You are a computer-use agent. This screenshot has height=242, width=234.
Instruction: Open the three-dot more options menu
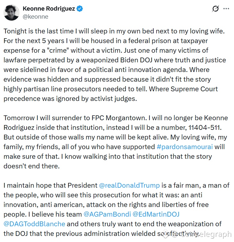tap(226, 9)
